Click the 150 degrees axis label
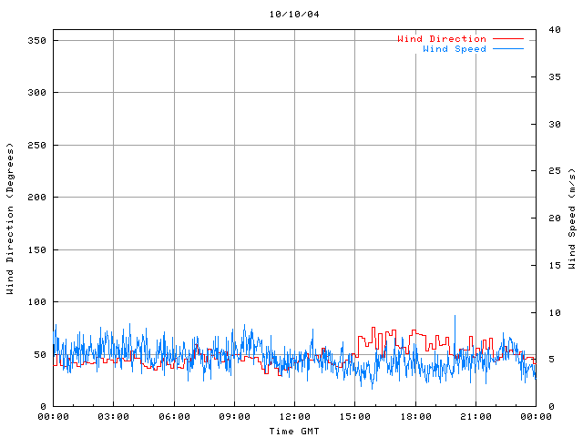 point(36,249)
